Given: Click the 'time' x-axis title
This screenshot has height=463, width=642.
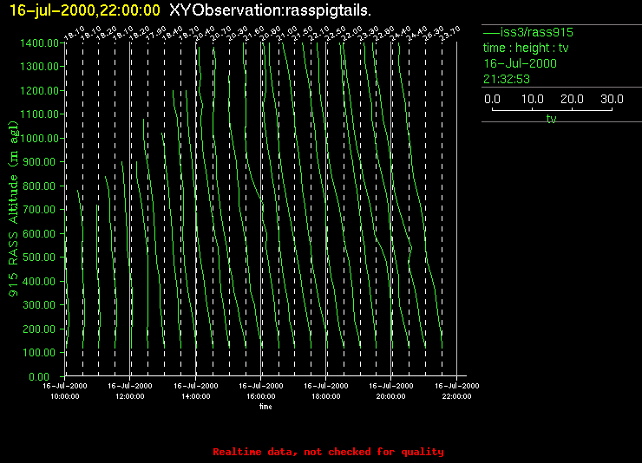Looking at the screenshot, I should tap(265, 407).
